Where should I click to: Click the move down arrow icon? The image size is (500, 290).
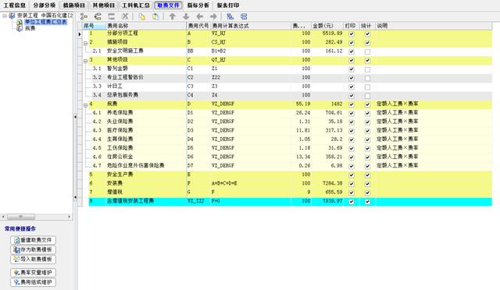click(186, 16)
